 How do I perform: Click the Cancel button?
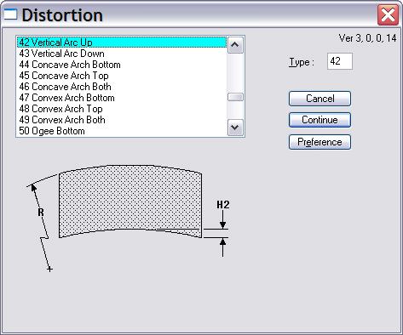pos(320,99)
